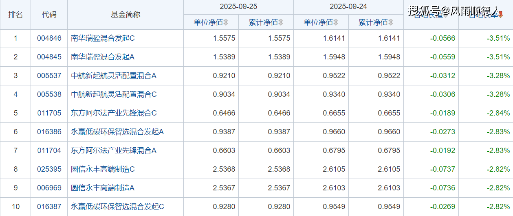Click the 代码 column header

[x=49, y=15]
